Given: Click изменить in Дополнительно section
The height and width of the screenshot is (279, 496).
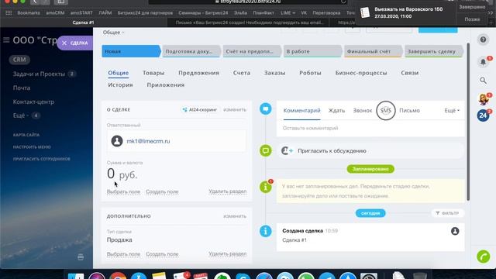Looking at the screenshot, I should tap(235, 216).
